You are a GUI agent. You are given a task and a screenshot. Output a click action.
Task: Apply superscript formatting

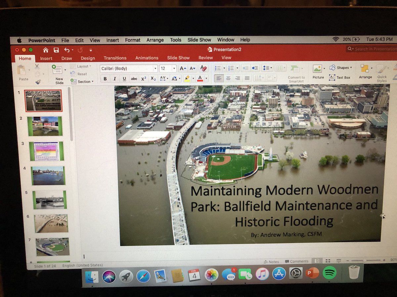pyautogui.click(x=144, y=79)
